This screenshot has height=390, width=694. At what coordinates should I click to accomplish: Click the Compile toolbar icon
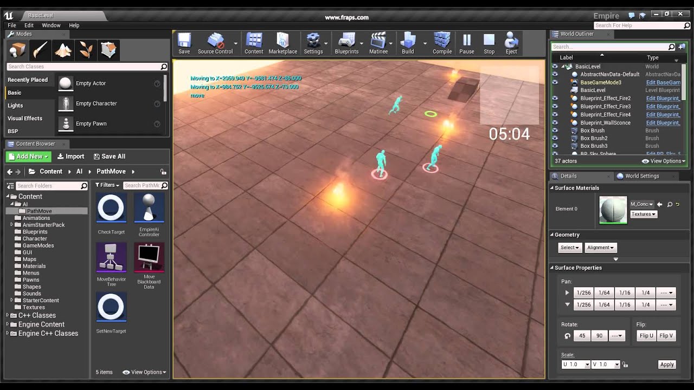(x=442, y=43)
